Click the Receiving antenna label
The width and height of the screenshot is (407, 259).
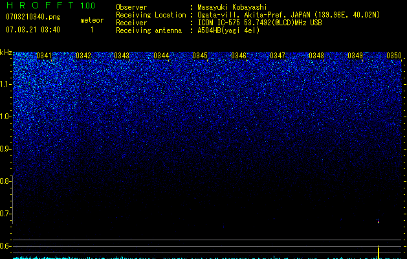pyautogui.click(x=149, y=30)
